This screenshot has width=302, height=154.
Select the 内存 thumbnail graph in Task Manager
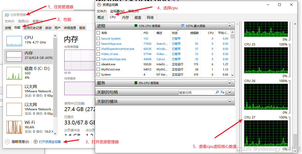click(14, 57)
